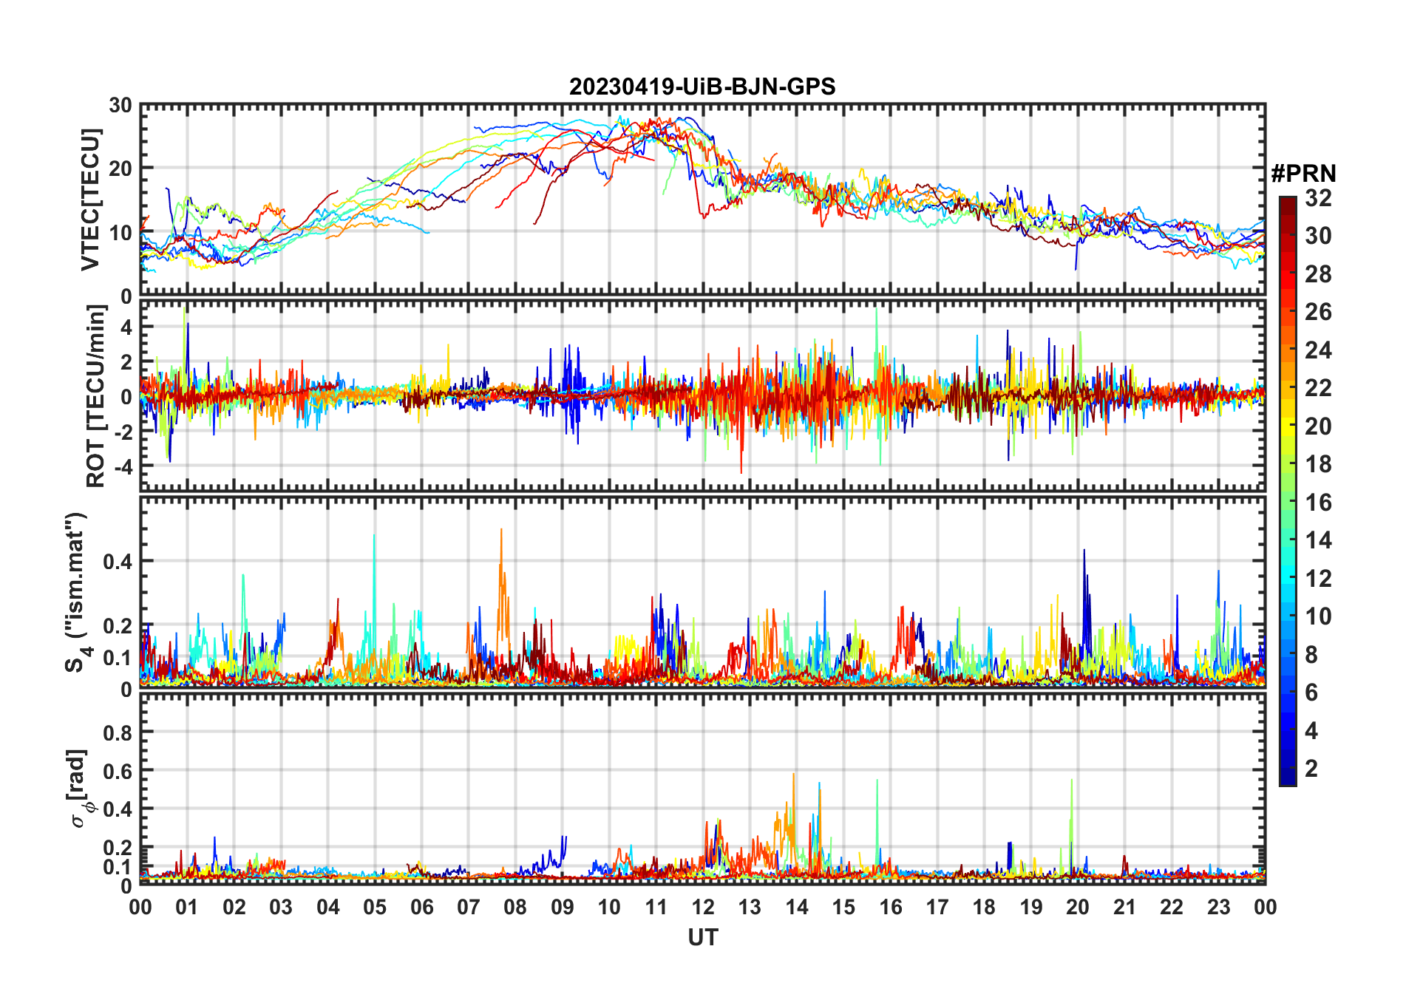The height and width of the screenshot is (983, 1406).
Task: Select the VTEC[TECU] y-axis label
Action: [x=90, y=200]
